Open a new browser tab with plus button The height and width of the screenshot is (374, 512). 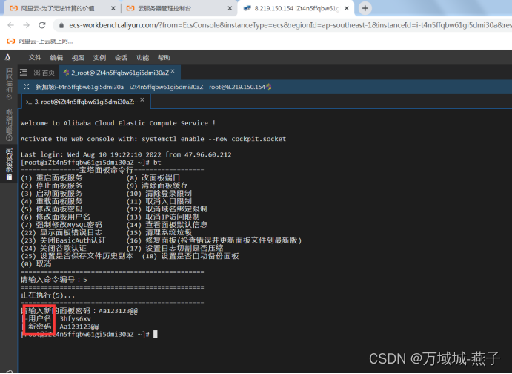(365, 8)
